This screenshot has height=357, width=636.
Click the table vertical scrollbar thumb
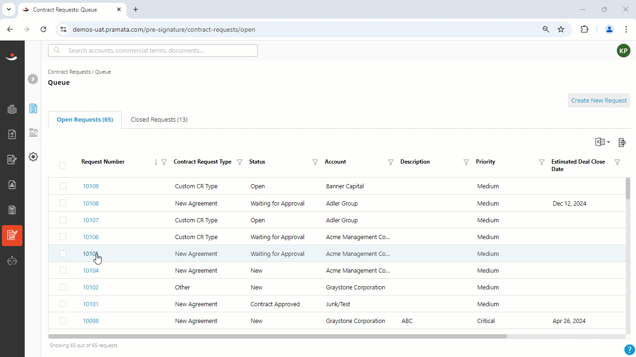pyautogui.click(x=628, y=188)
